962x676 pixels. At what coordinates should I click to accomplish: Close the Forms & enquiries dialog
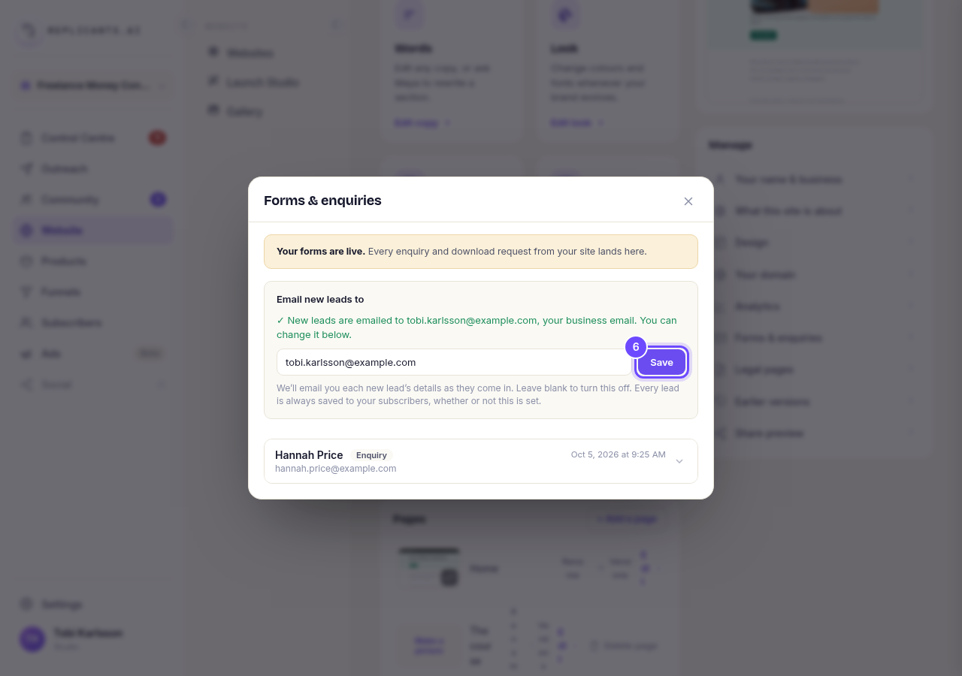[x=688, y=201]
